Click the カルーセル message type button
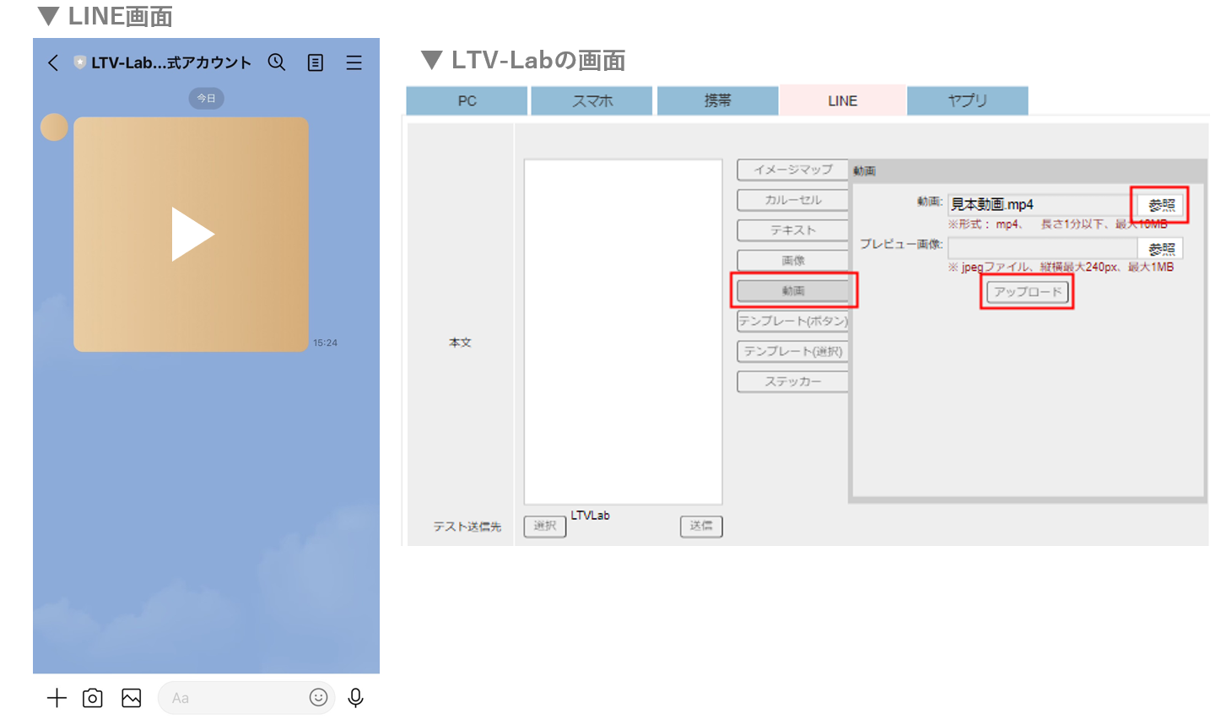This screenshot has width=1221, height=719. tap(792, 200)
